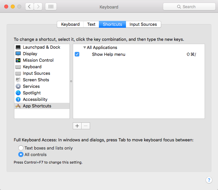Select the App Shortcuts label

[x=37, y=106]
